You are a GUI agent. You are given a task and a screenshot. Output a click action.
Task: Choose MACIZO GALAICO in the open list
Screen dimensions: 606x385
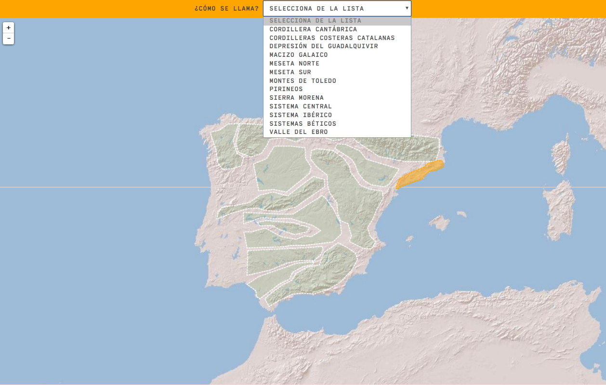coord(299,54)
